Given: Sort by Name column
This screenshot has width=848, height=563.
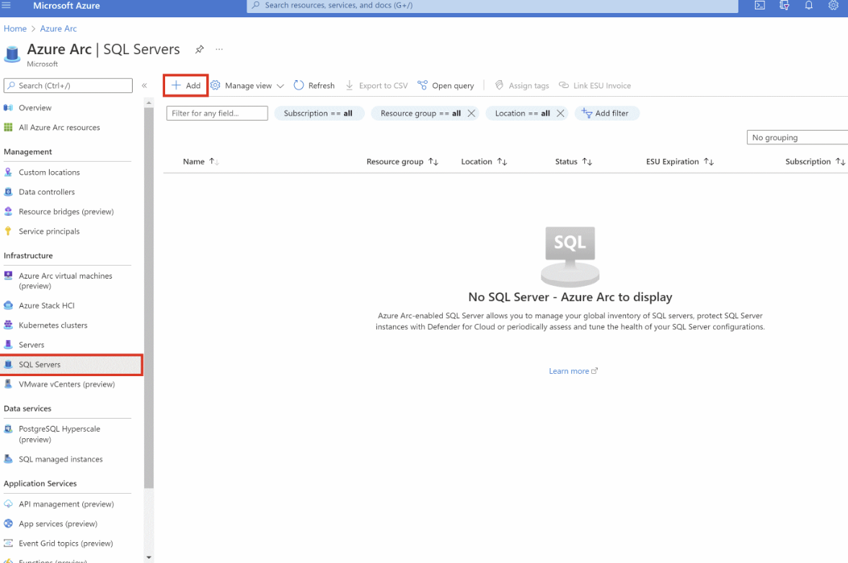Looking at the screenshot, I should [x=200, y=162].
